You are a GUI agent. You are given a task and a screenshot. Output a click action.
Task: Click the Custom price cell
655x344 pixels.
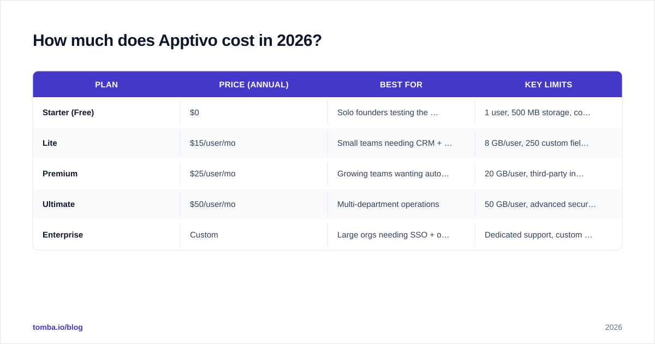[x=254, y=235]
